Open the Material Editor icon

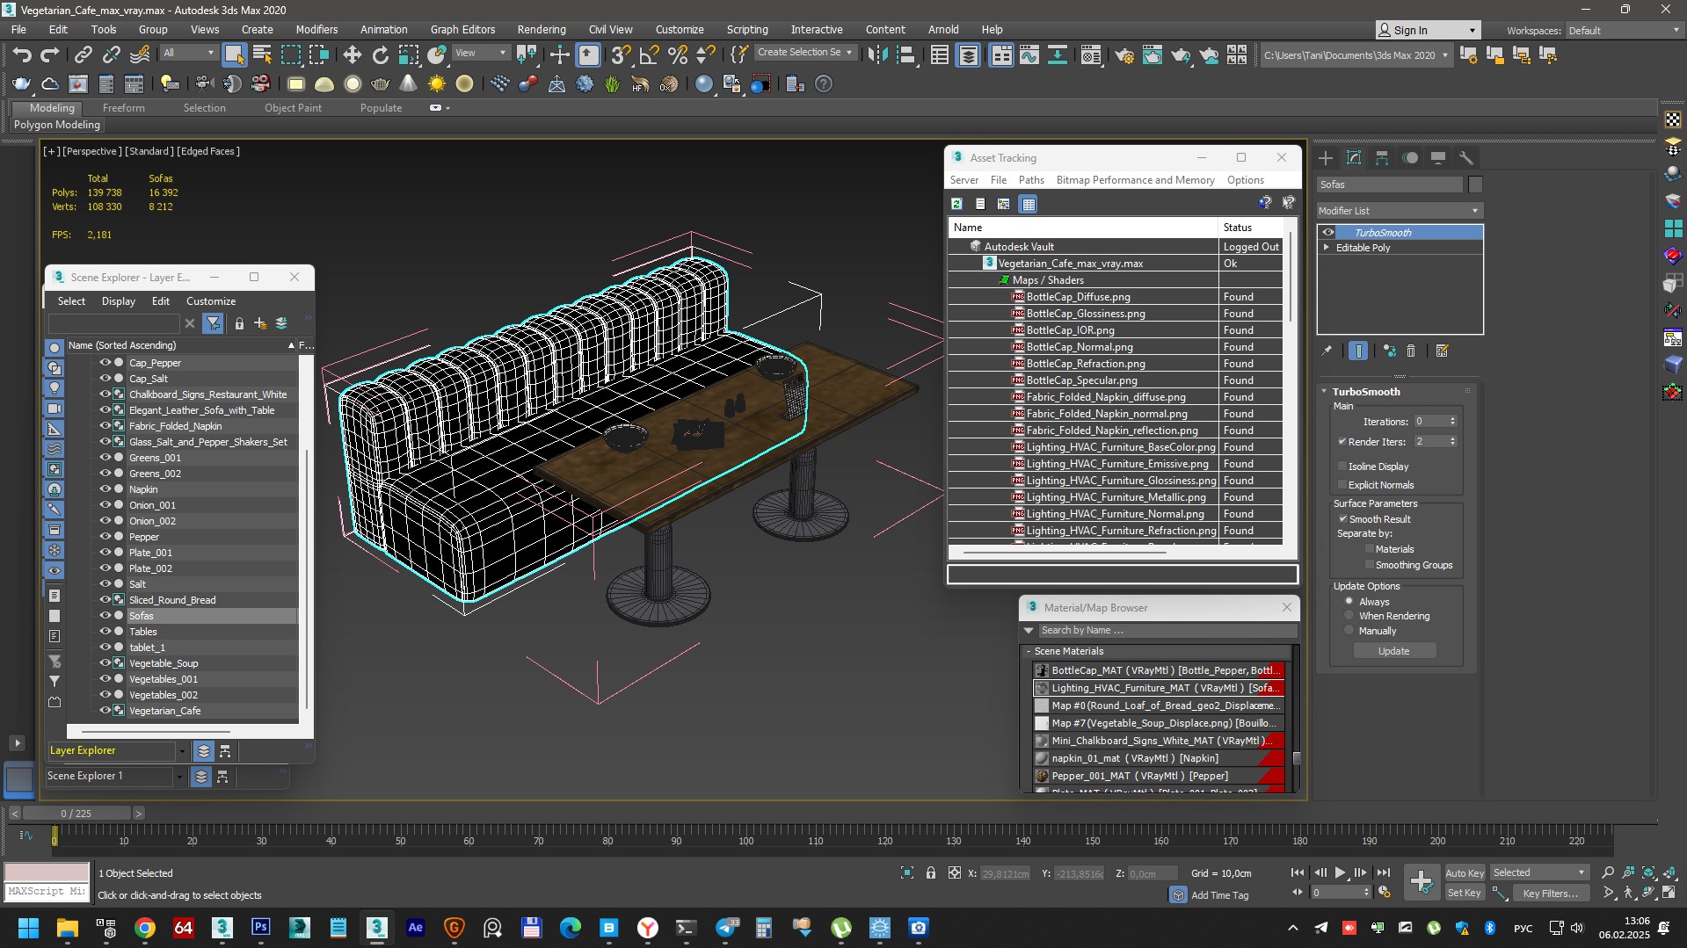(x=1090, y=55)
